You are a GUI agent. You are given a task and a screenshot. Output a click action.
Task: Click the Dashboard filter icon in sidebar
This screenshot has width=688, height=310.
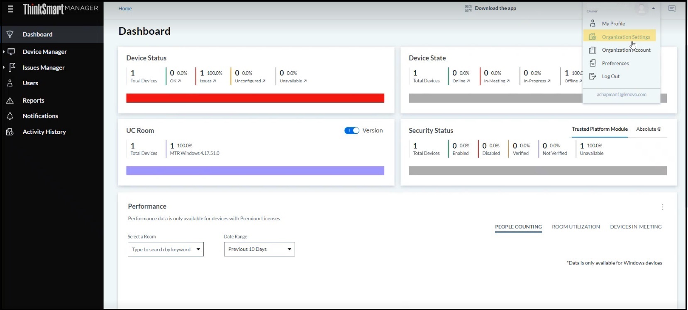coord(10,34)
